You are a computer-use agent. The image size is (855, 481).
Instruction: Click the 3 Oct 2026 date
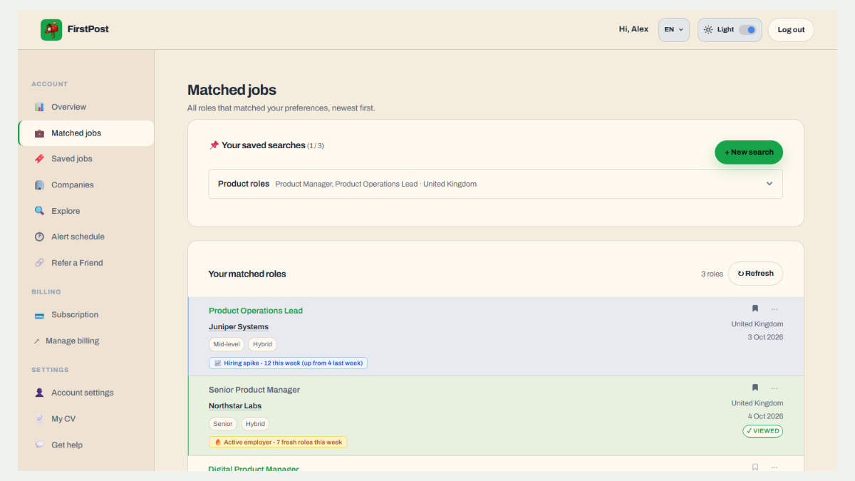point(765,337)
